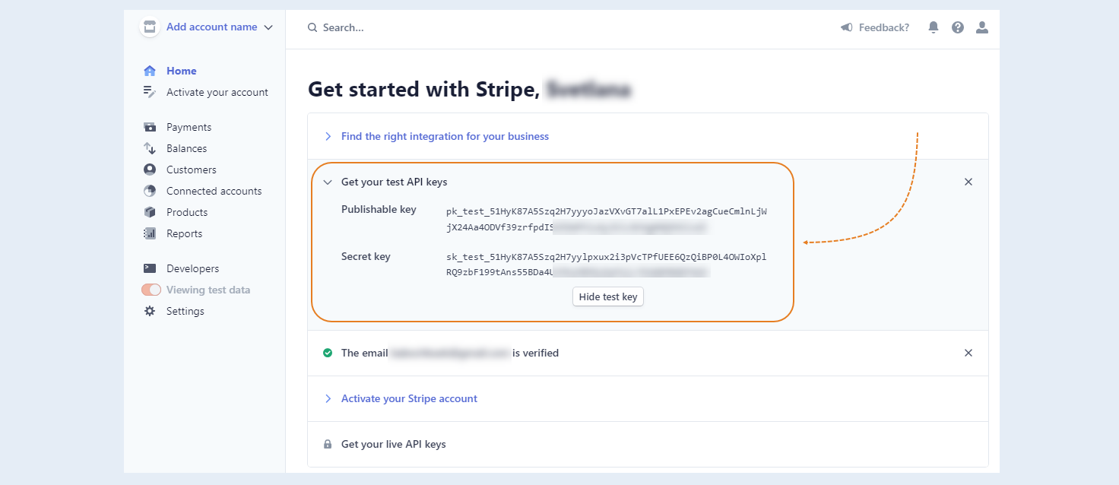Open Settings from the sidebar
The image size is (1119, 485).
coord(185,311)
